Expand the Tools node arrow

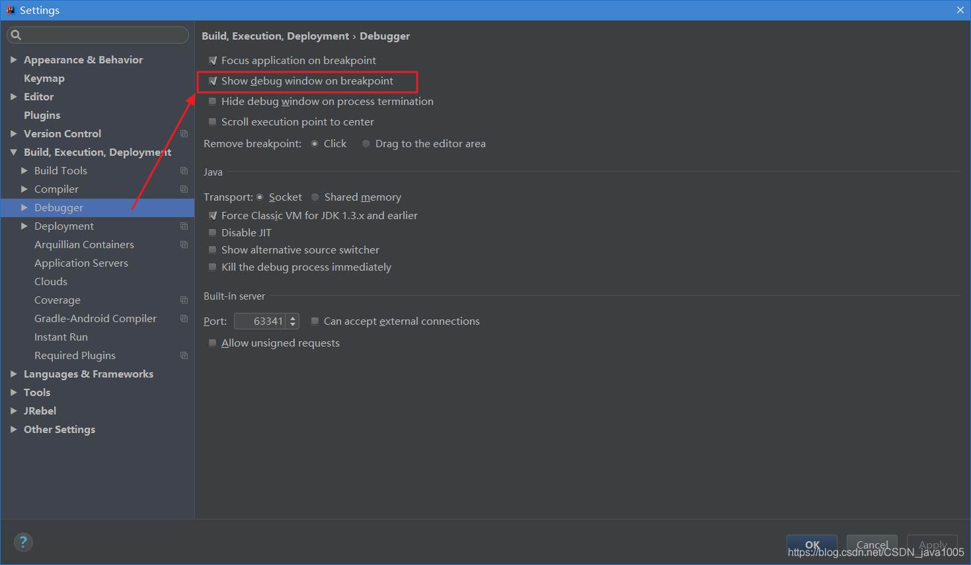13,393
